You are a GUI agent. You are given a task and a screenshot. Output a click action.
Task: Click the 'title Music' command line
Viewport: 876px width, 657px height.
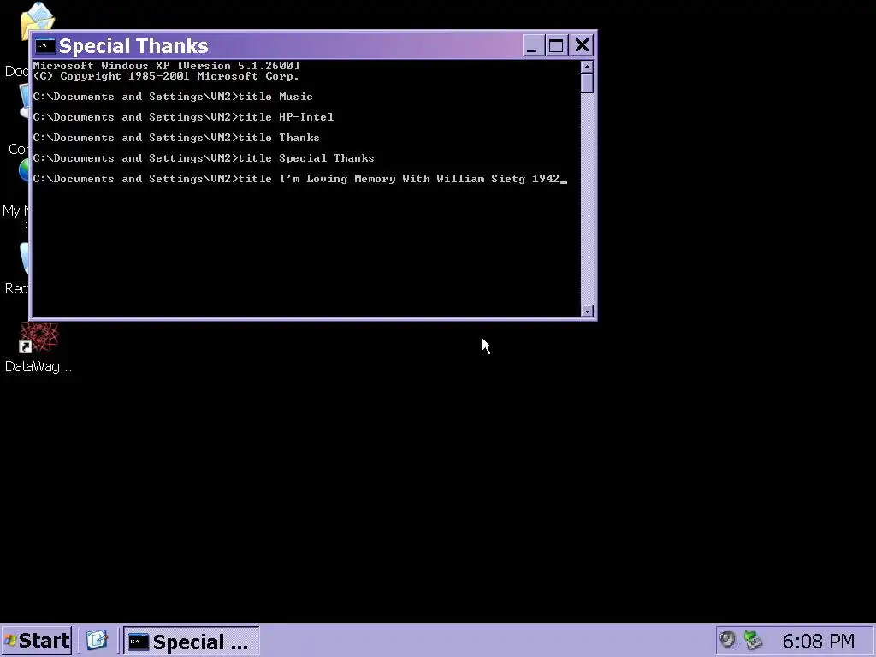pyautogui.click(x=173, y=97)
